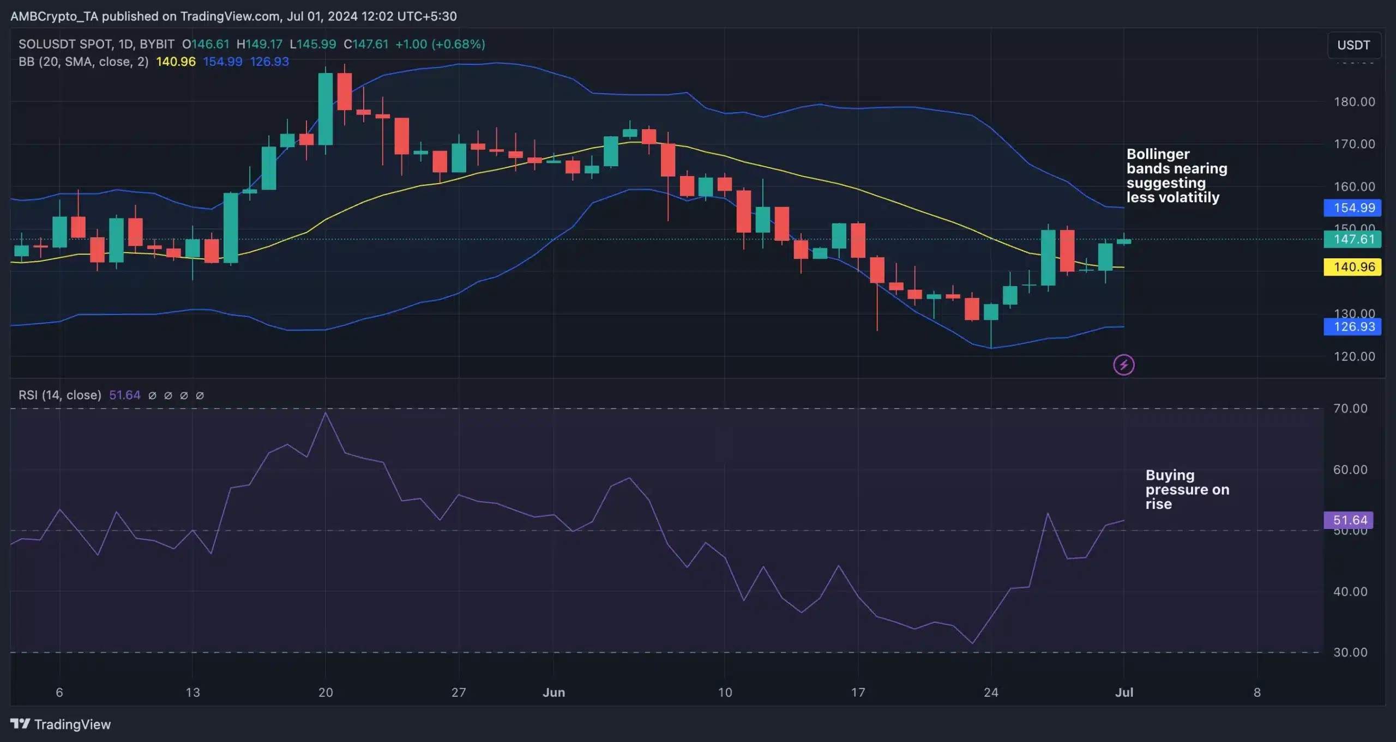The height and width of the screenshot is (742, 1396).
Task: Click the TradingView logo at bottom left
Action: point(61,724)
